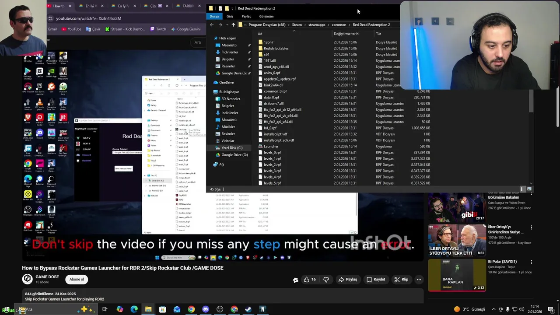This screenshot has width=560, height=315.
Task: Switch Explorer to large icons view button
Action: pyautogui.click(x=529, y=189)
